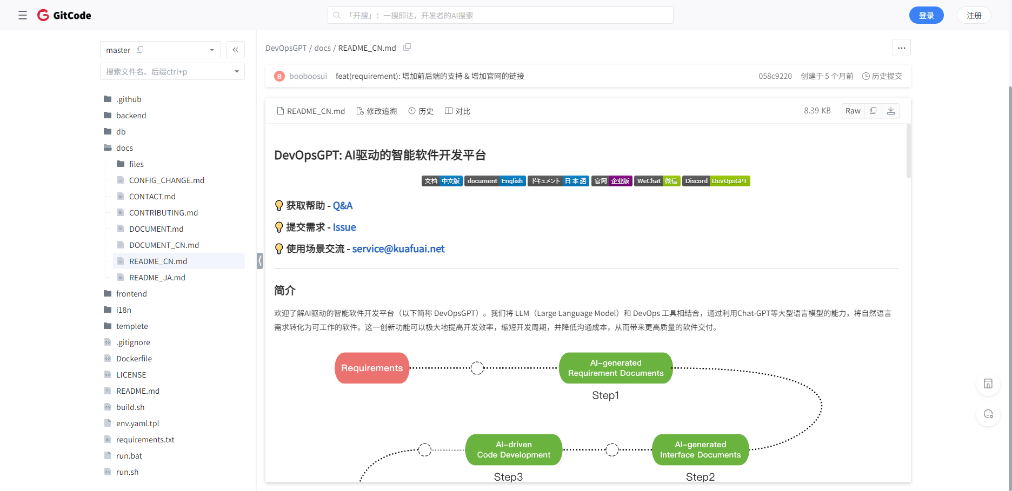Open the Q&A link

pos(343,205)
